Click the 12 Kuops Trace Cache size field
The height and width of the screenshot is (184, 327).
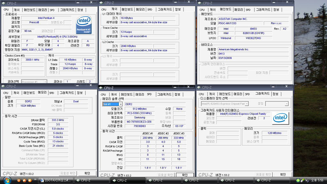pos(136,32)
